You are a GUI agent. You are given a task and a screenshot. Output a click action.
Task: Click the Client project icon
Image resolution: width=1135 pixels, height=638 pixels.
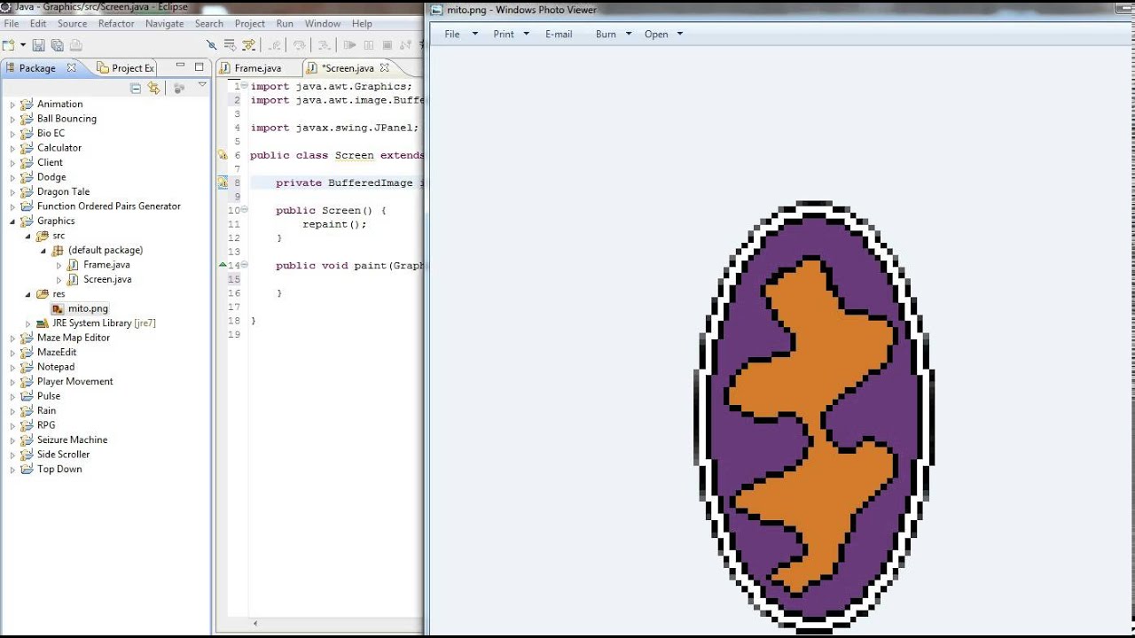point(27,163)
